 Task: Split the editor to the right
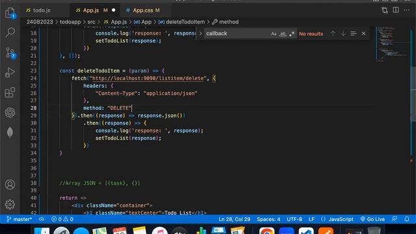pyautogui.click(x=396, y=10)
